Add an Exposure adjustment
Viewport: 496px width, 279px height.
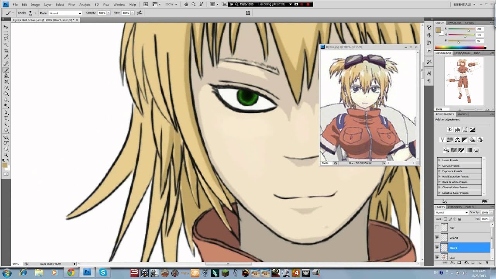[472, 129]
